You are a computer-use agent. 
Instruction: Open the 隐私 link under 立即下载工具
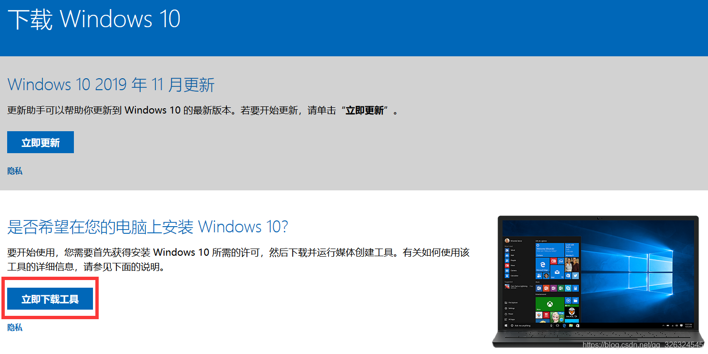(15, 327)
